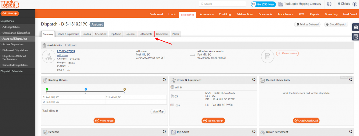Open the side document clock widget
This screenshot has height=136, width=359.
click(x=356, y=36)
